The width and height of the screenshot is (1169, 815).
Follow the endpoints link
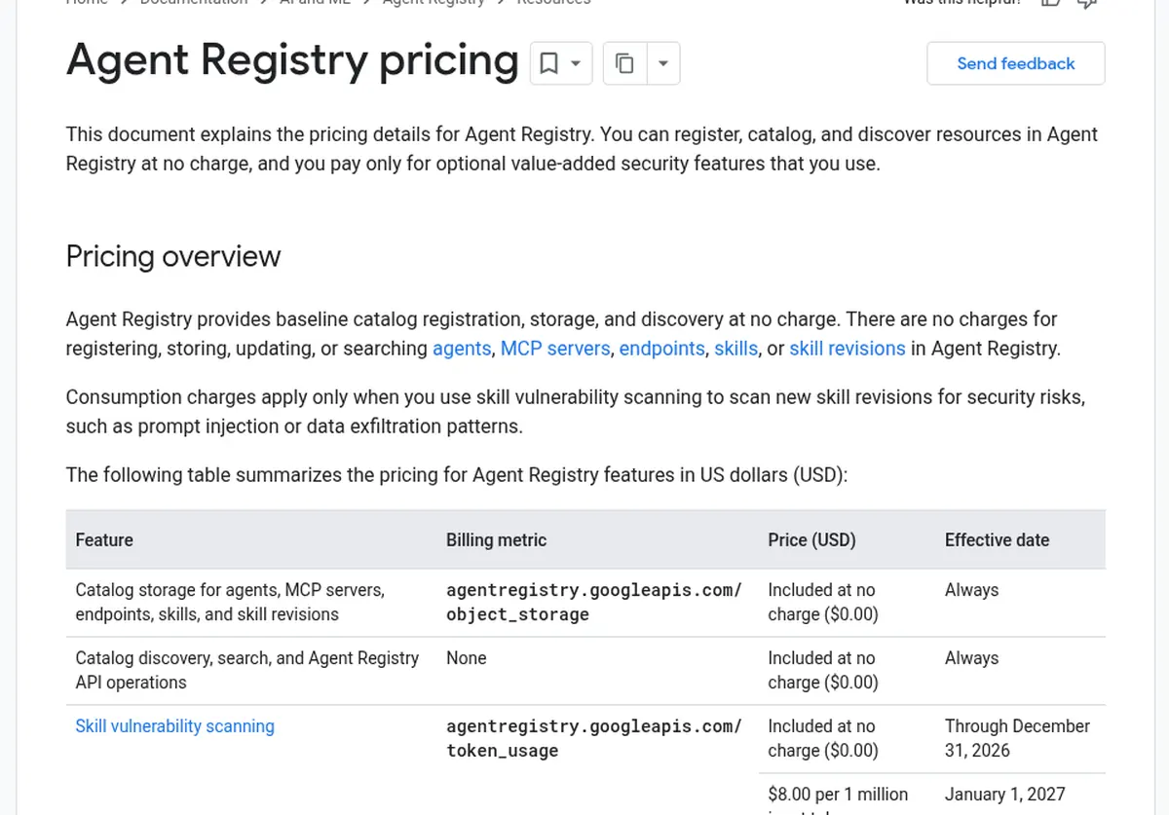pos(662,349)
